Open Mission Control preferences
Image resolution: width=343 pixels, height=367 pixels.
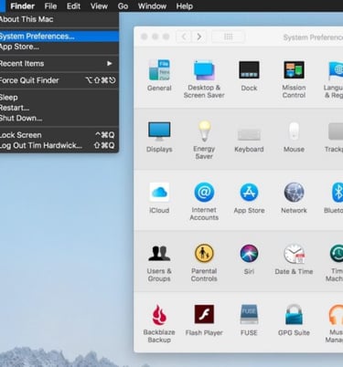[294, 79]
